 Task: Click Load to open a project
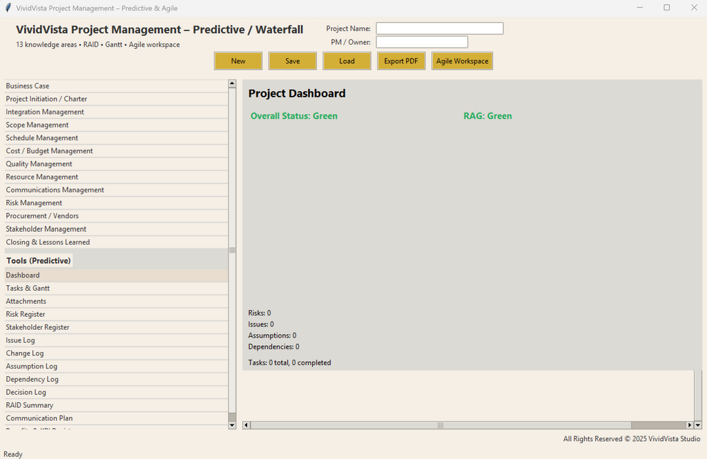click(347, 61)
